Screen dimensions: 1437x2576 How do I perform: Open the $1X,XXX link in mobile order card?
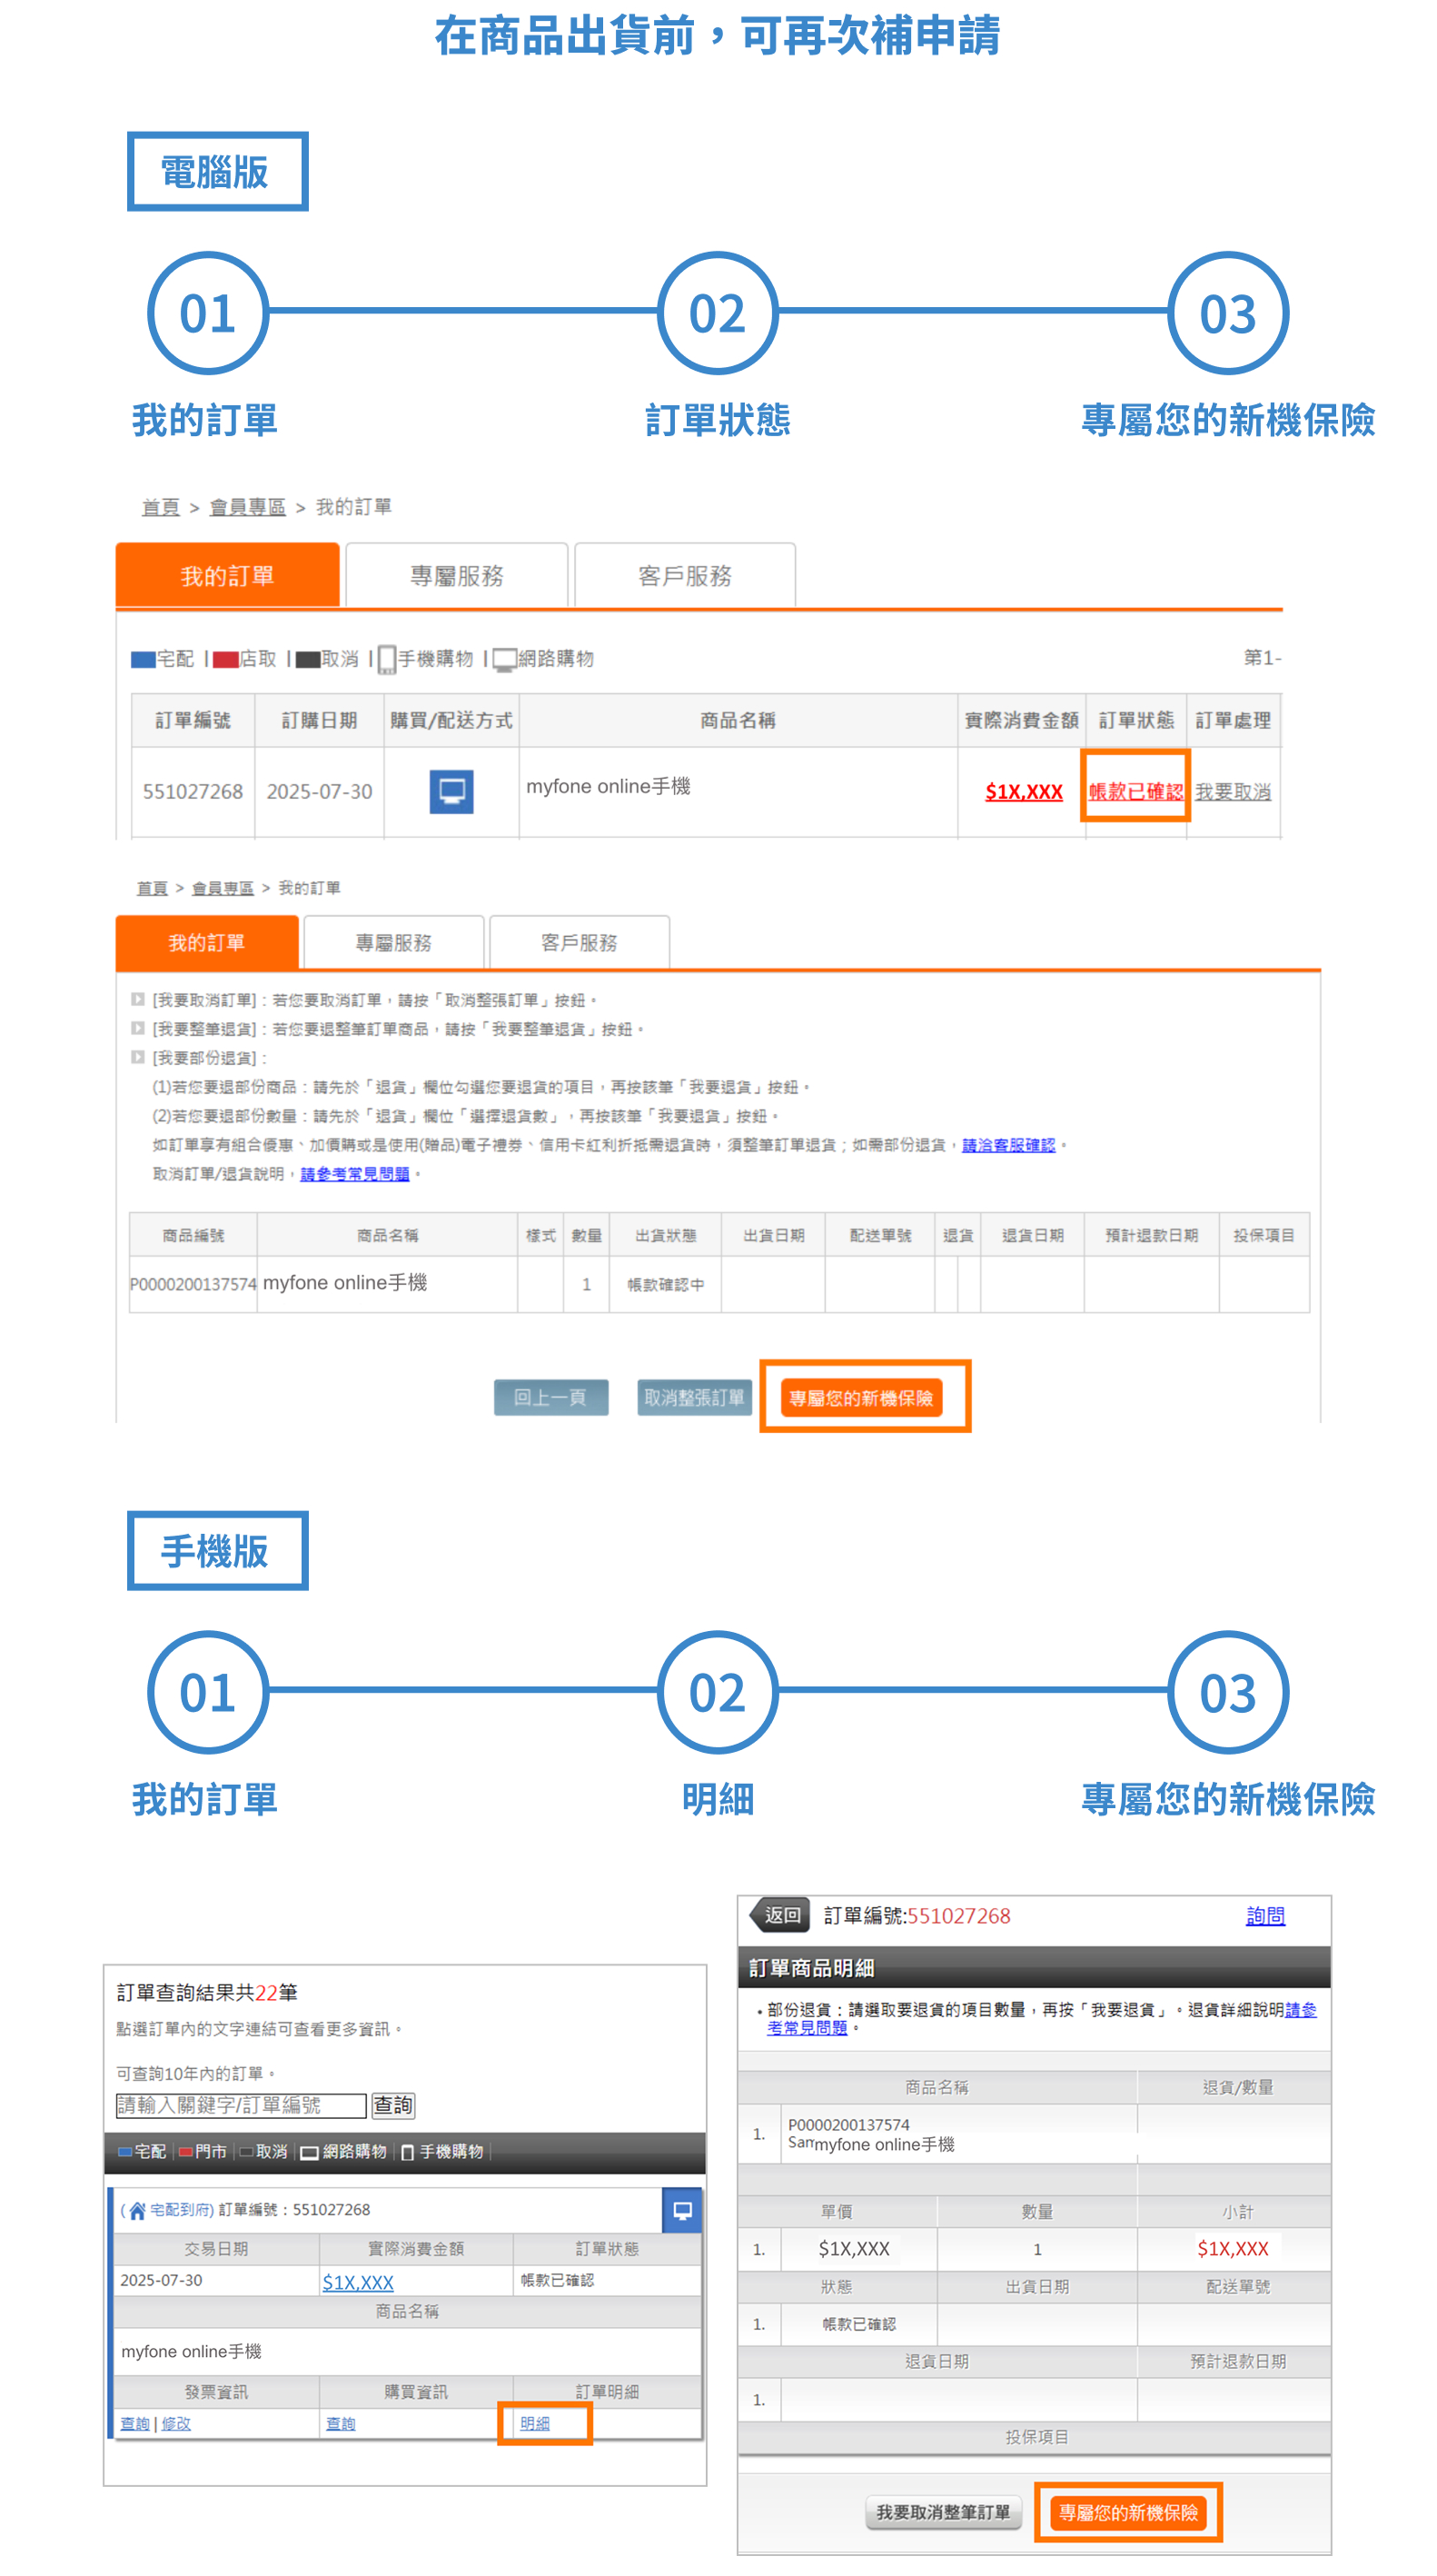pyautogui.click(x=358, y=2282)
